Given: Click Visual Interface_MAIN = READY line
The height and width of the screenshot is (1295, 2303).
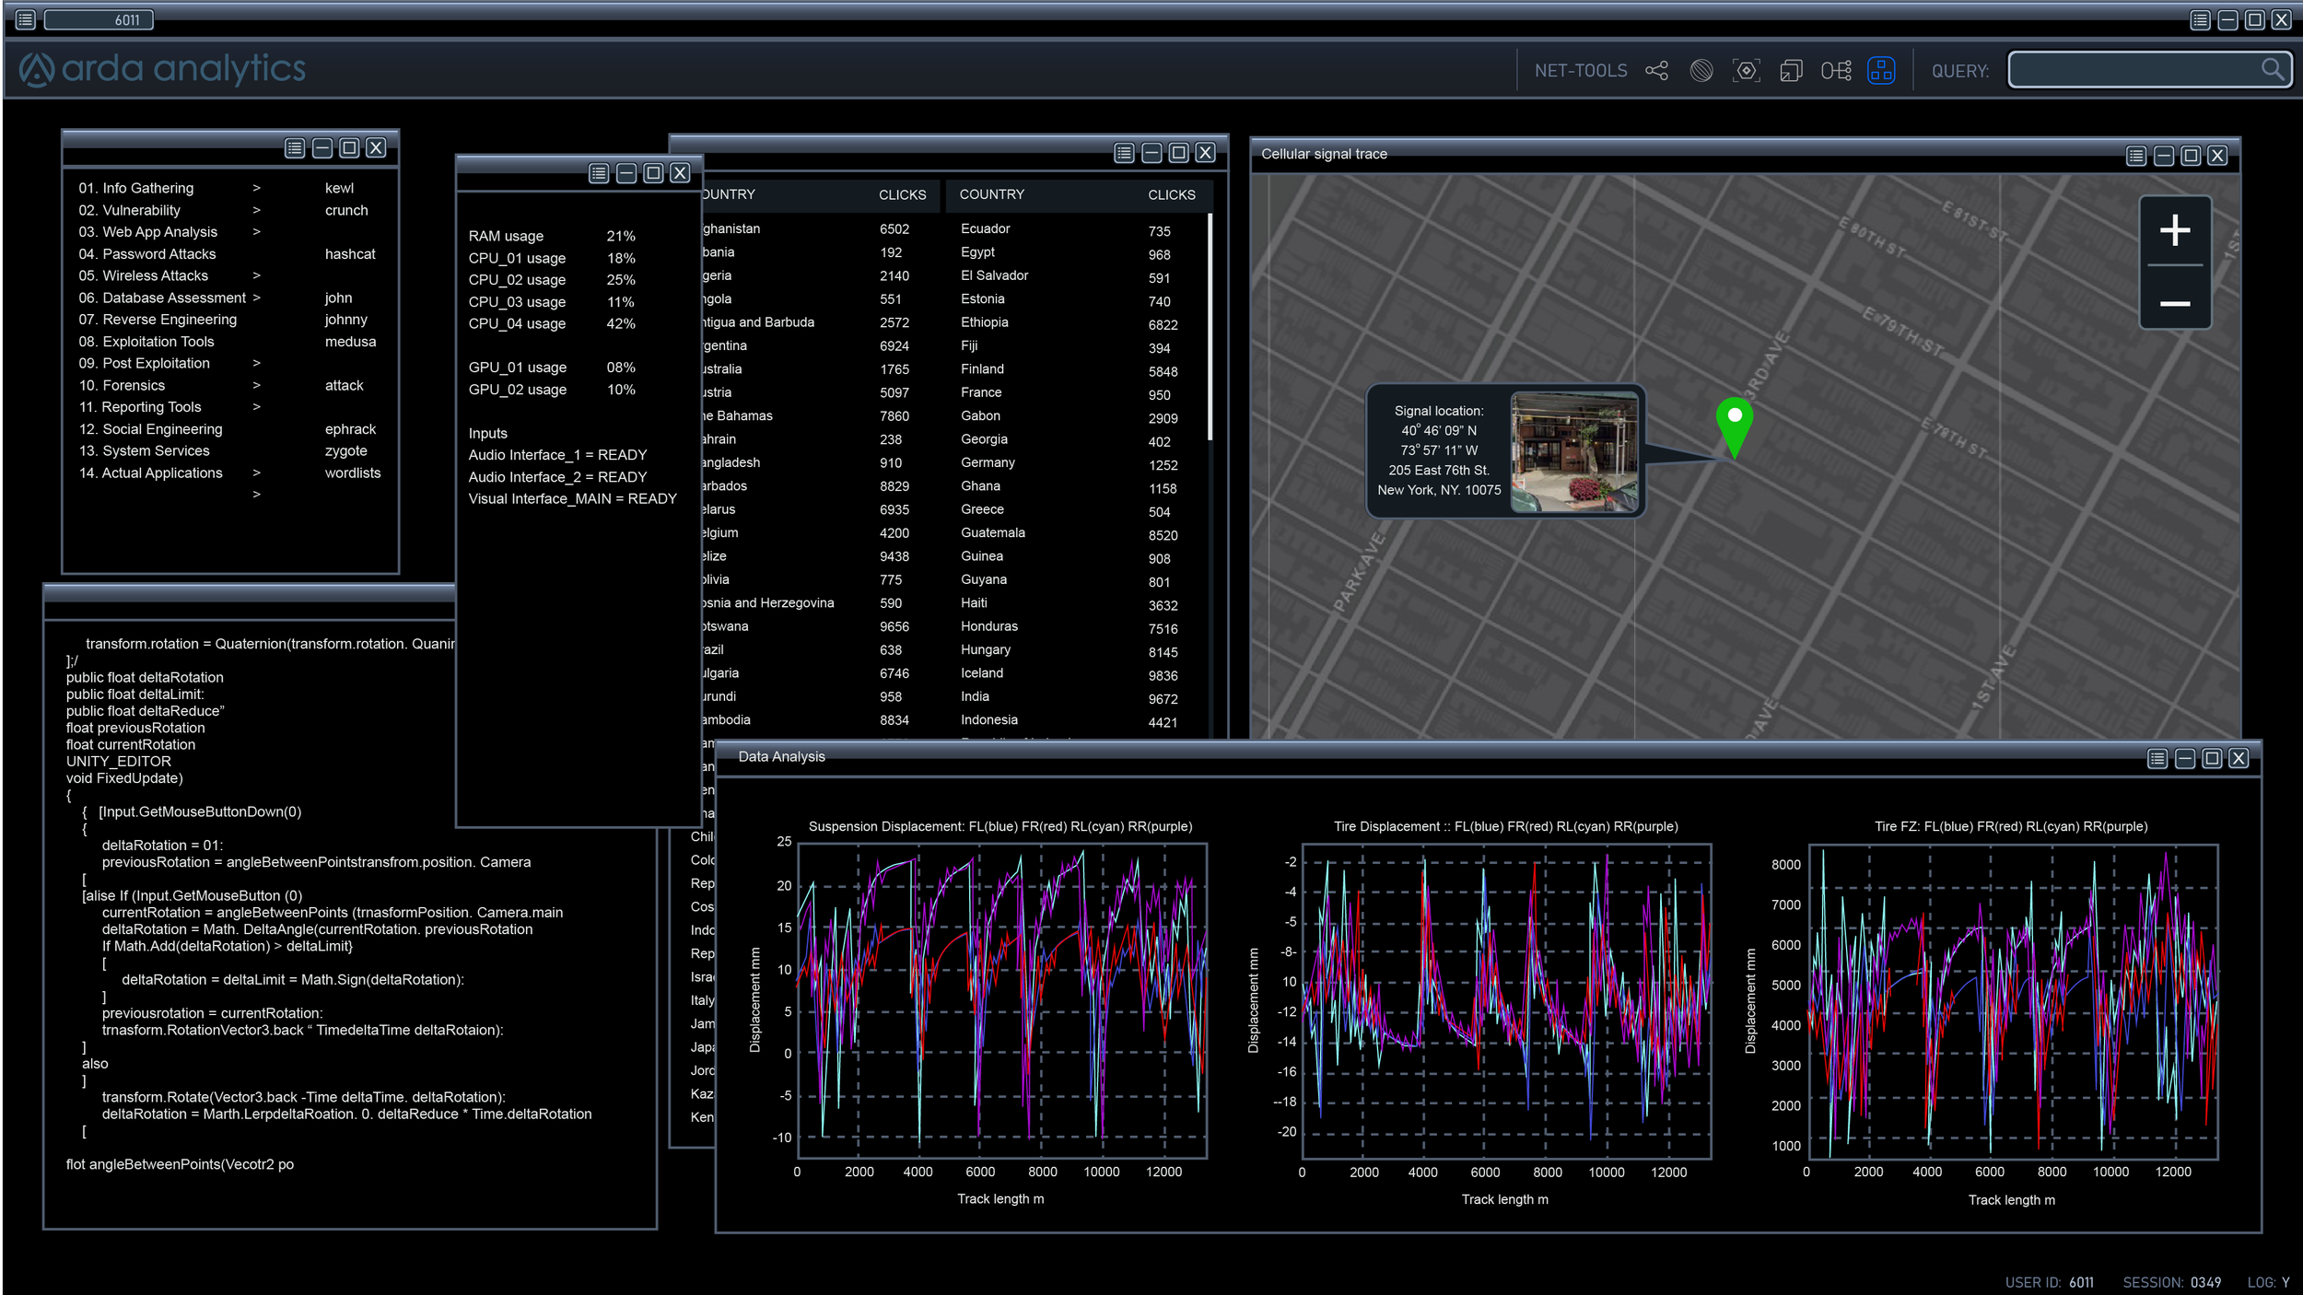Looking at the screenshot, I should 572,499.
